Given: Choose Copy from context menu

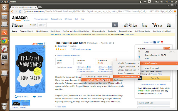Looking at the screenshot, I should pos(147,52).
